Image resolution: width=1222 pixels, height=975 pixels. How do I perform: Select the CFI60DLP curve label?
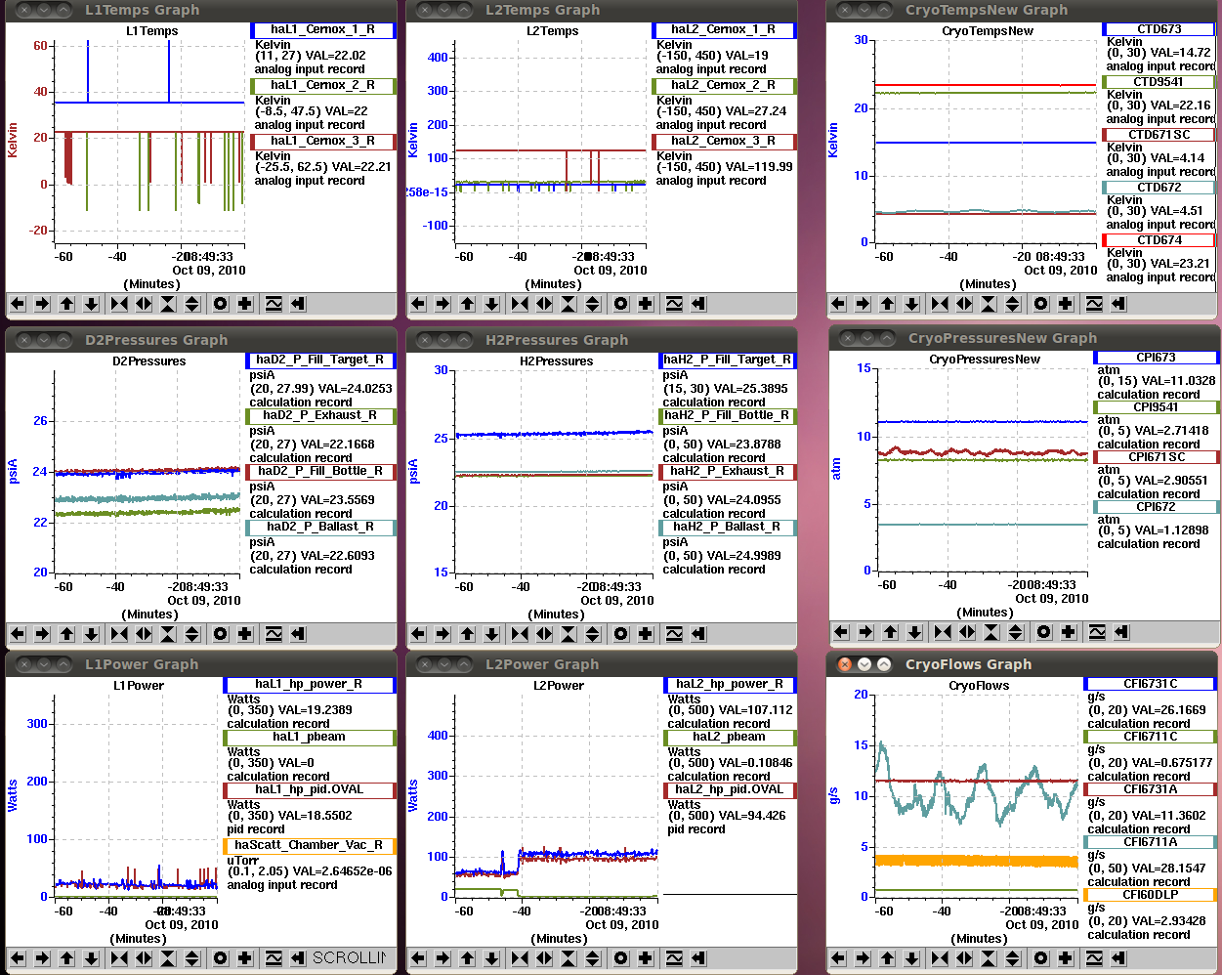point(1151,896)
